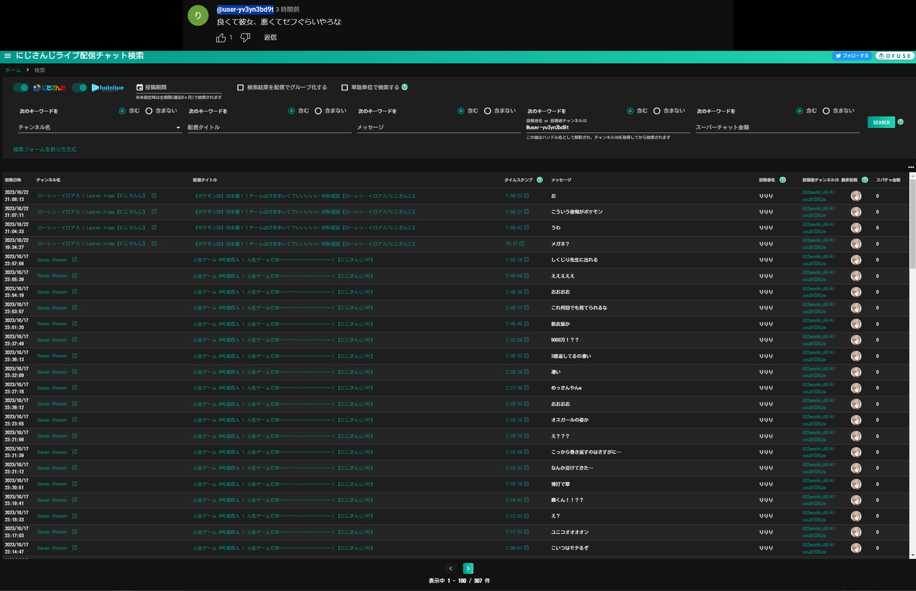Click the results table vertical scrollbar
The height and width of the screenshot is (591, 916).
tap(913, 223)
